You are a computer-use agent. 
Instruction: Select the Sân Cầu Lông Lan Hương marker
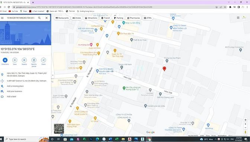tap(124, 88)
